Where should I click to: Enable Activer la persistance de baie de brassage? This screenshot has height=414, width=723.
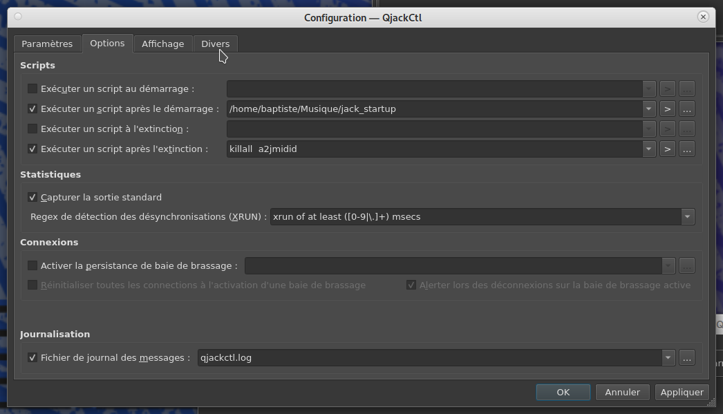click(x=32, y=265)
